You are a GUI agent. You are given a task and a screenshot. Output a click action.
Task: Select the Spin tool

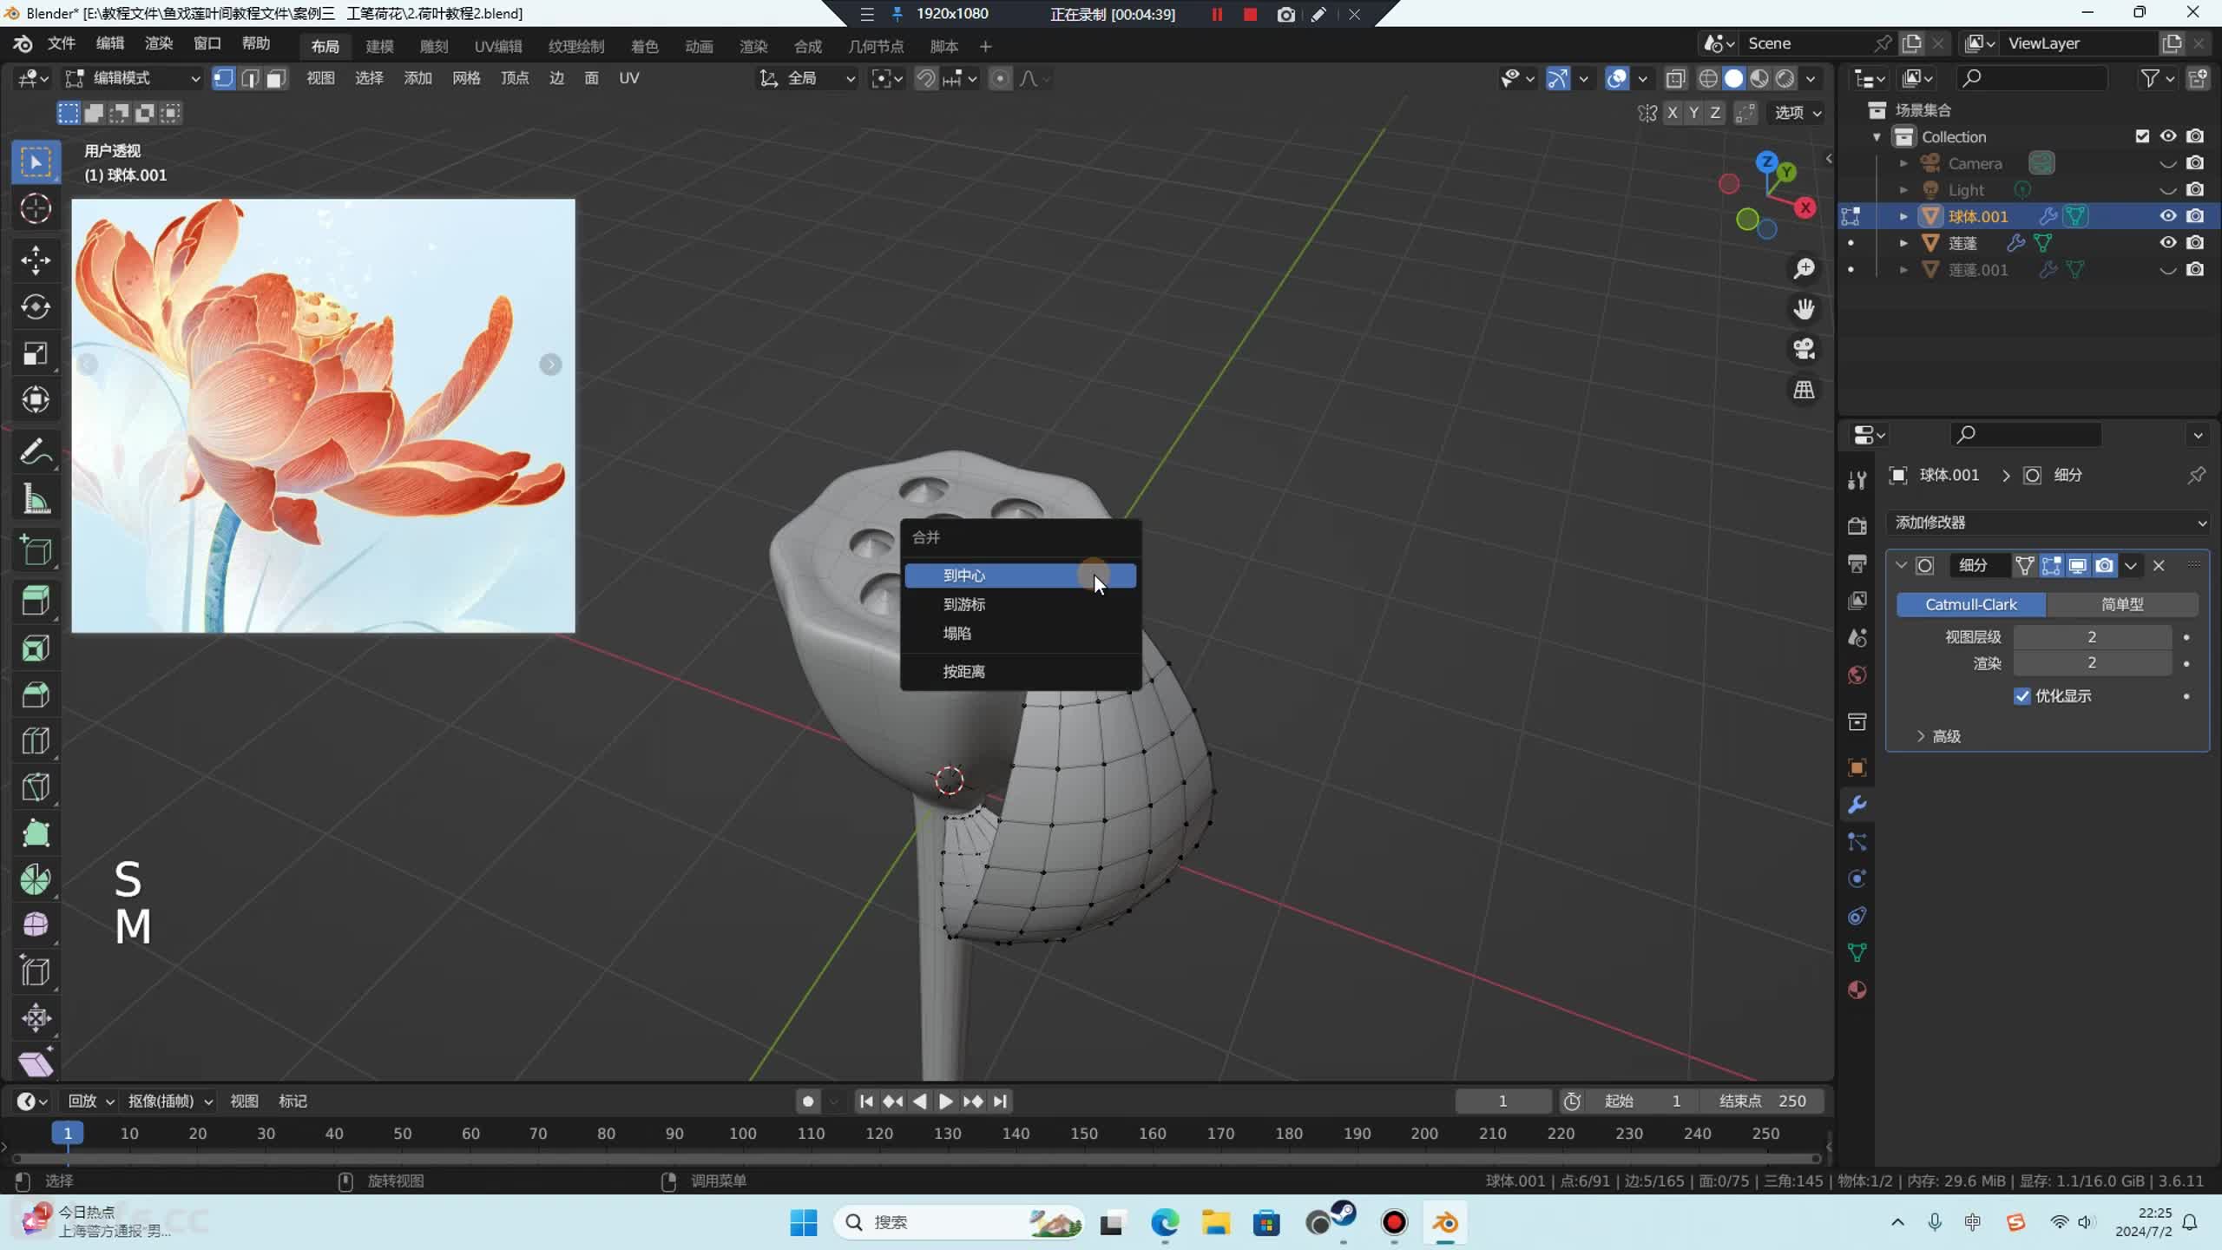pyautogui.click(x=36, y=879)
